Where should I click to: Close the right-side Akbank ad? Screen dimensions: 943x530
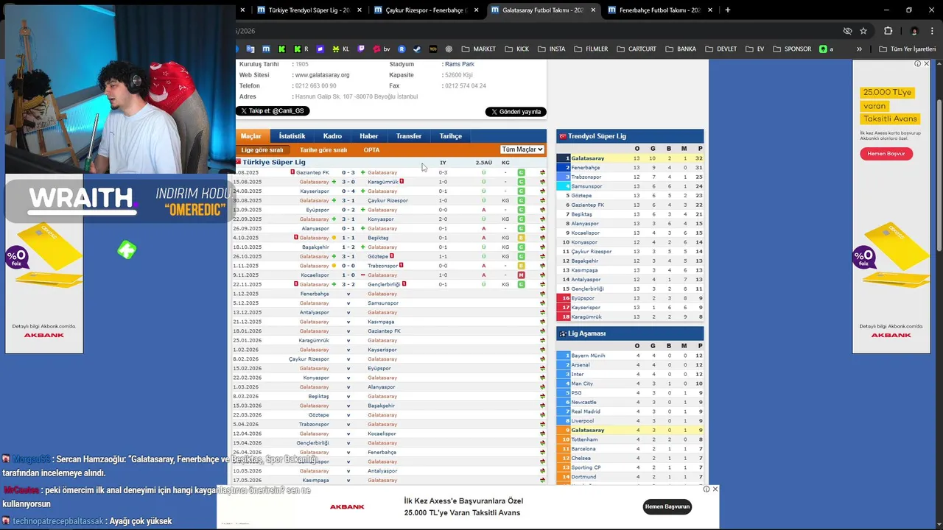[927, 64]
